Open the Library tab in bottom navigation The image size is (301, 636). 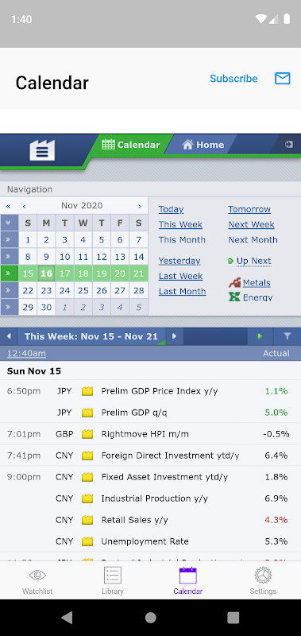pos(113,580)
